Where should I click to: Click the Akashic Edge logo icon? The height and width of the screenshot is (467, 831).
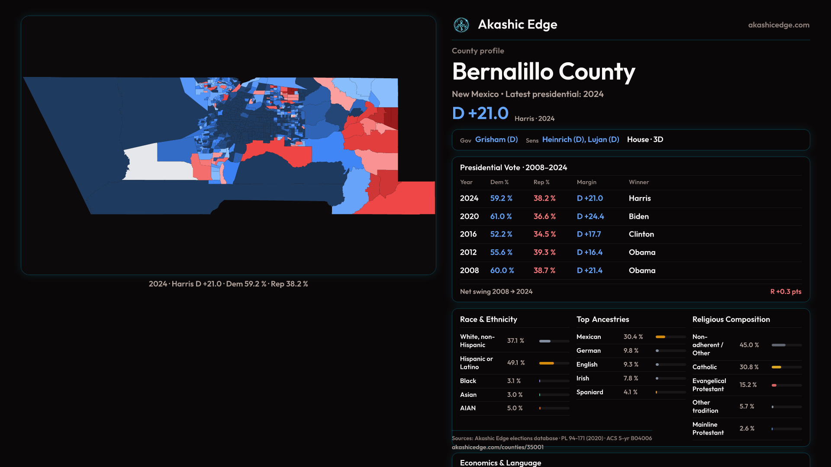(x=461, y=25)
